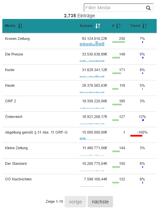
Task: Select Der Standard row name
Action: [16, 163]
